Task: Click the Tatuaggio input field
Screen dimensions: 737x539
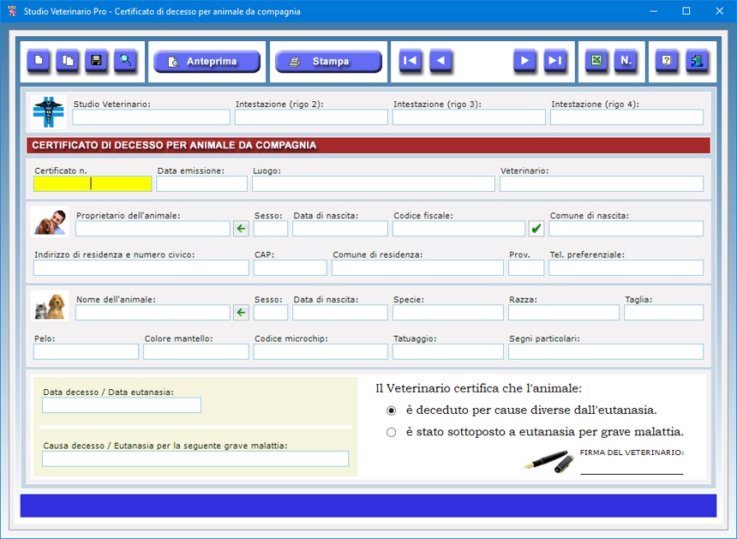Action: (448, 351)
